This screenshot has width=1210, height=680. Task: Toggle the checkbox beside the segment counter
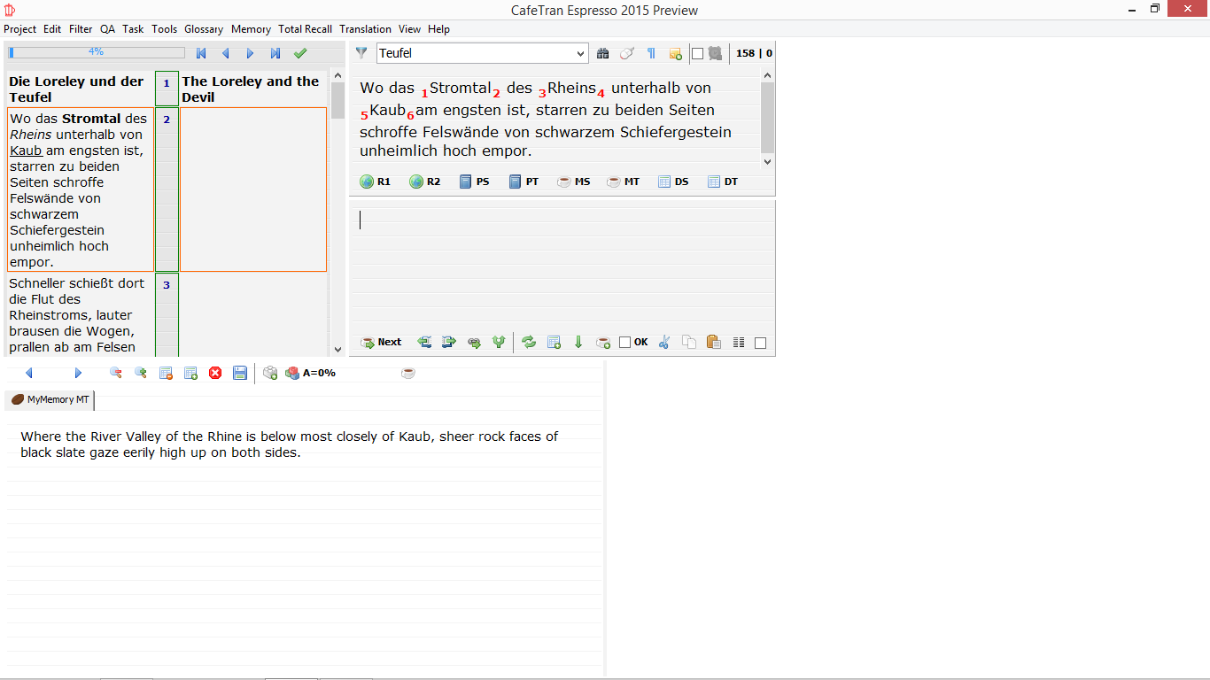coord(697,53)
